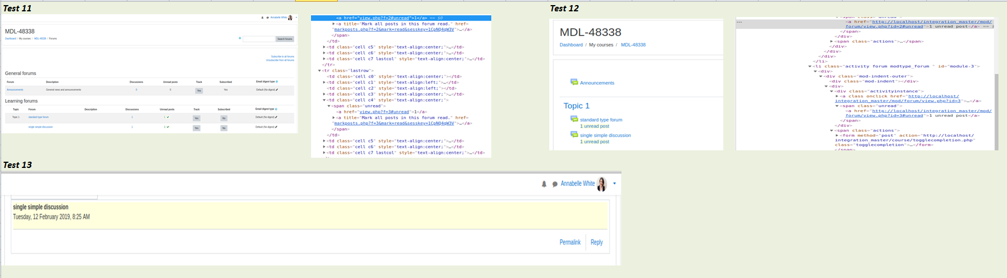
Task: Click Email digest type help in Learning forums
Action: 276,109
